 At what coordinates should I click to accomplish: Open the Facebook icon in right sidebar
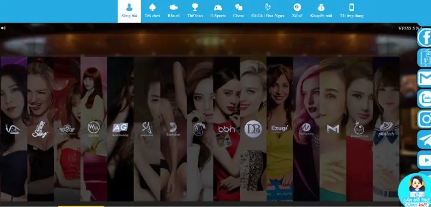click(x=425, y=37)
